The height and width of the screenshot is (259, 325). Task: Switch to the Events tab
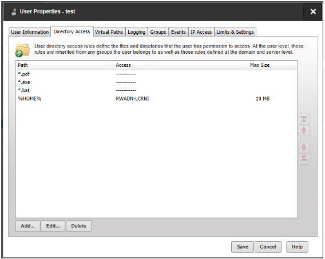click(x=179, y=32)
